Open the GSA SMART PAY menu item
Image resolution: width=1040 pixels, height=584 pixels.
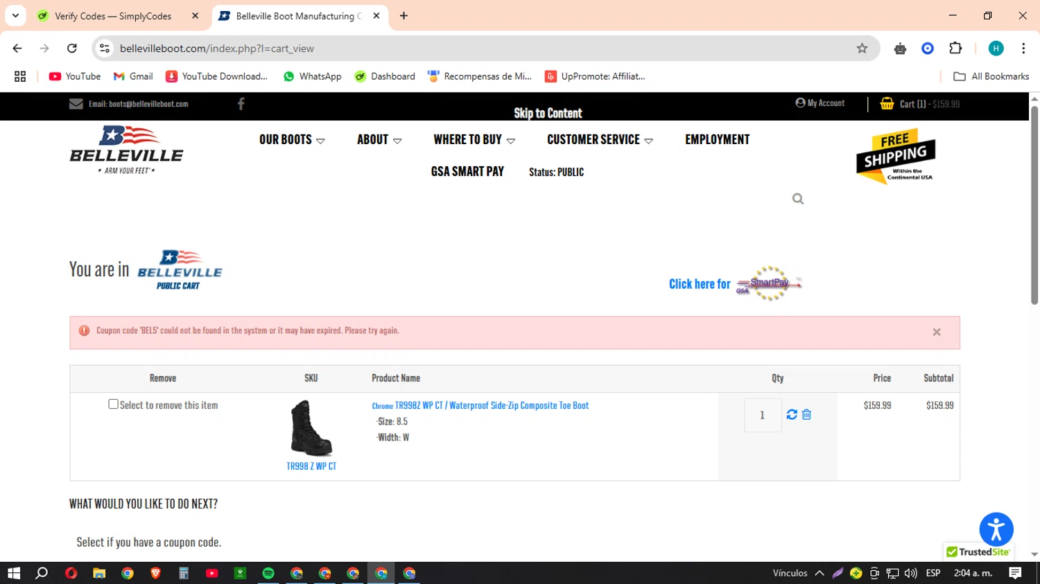(467, 171)
